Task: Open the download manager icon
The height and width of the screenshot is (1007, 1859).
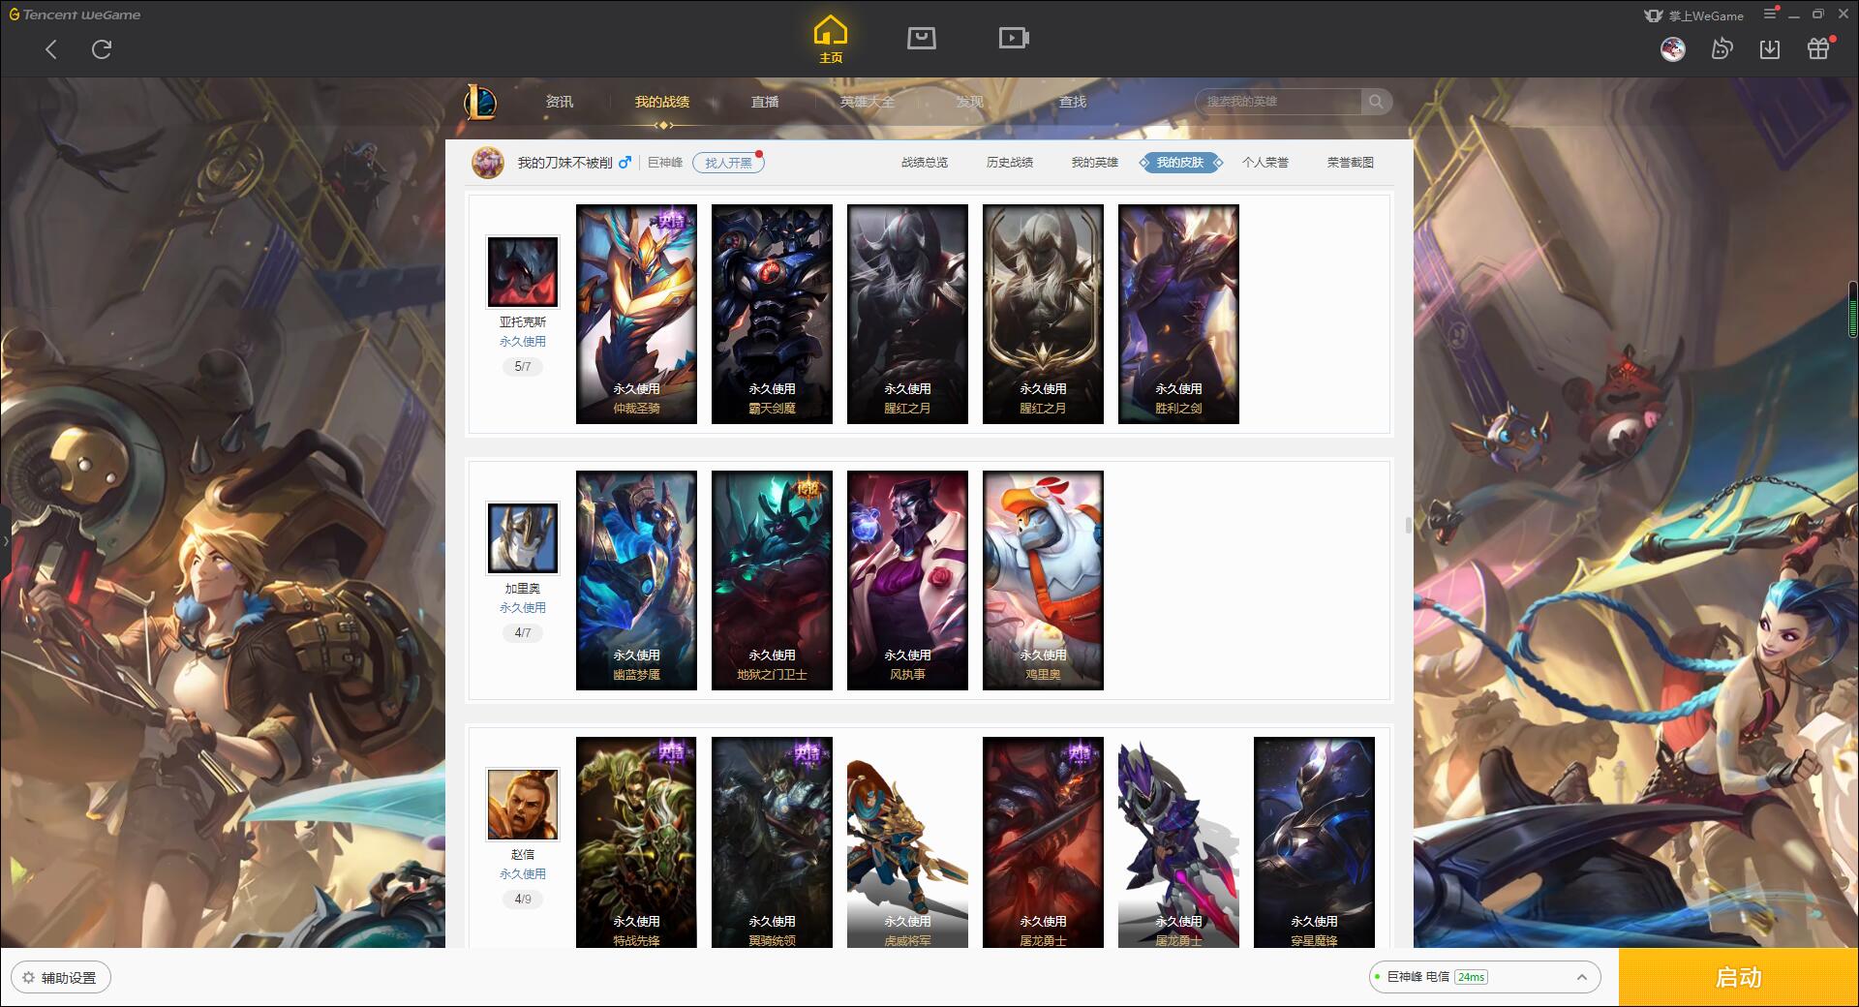Action: coord(1770,49)
